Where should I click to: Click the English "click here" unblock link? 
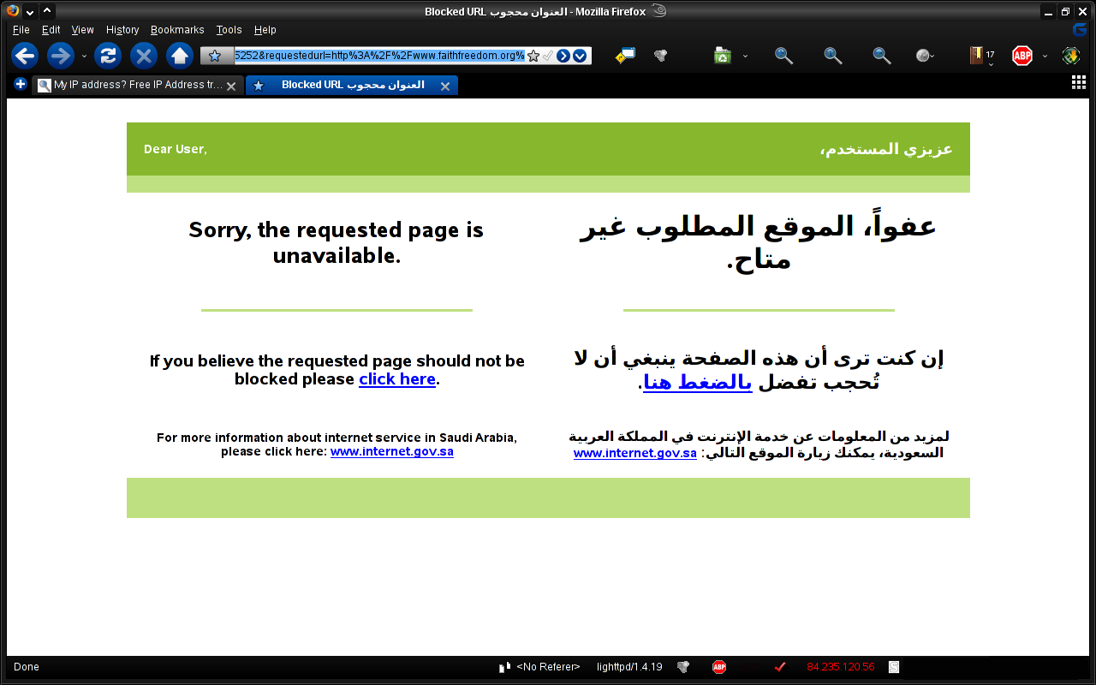pyautogui.click(x=396, y=379)
